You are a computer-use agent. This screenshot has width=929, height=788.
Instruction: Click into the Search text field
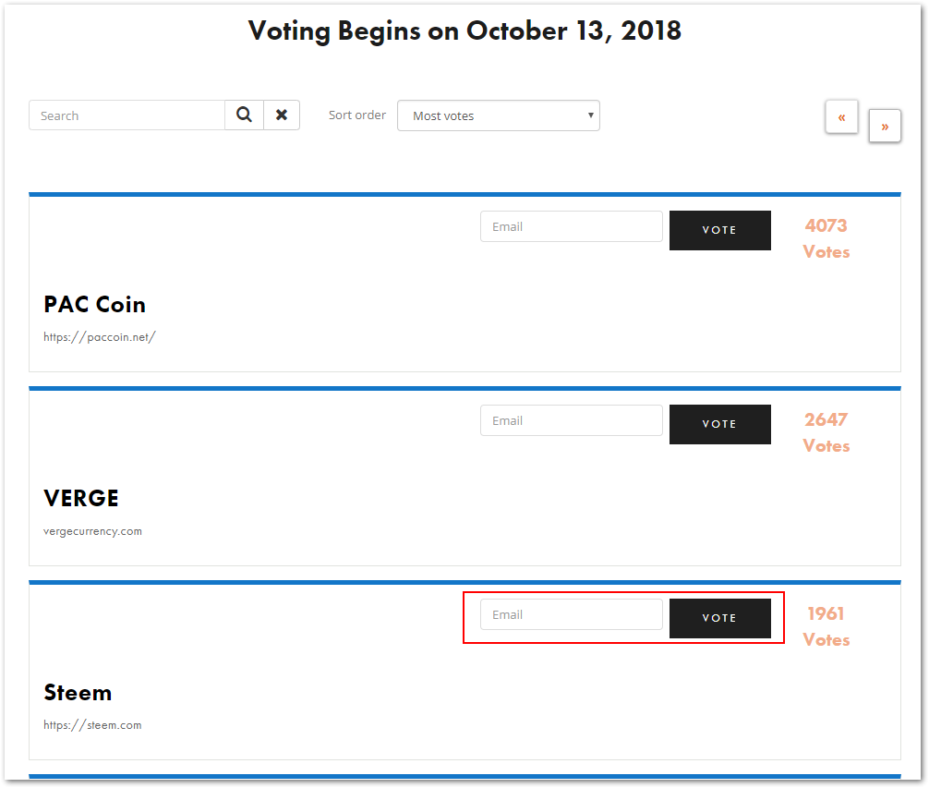pos(127,115)
